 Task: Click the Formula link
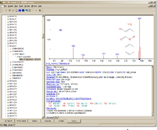(x=50, y=69)
